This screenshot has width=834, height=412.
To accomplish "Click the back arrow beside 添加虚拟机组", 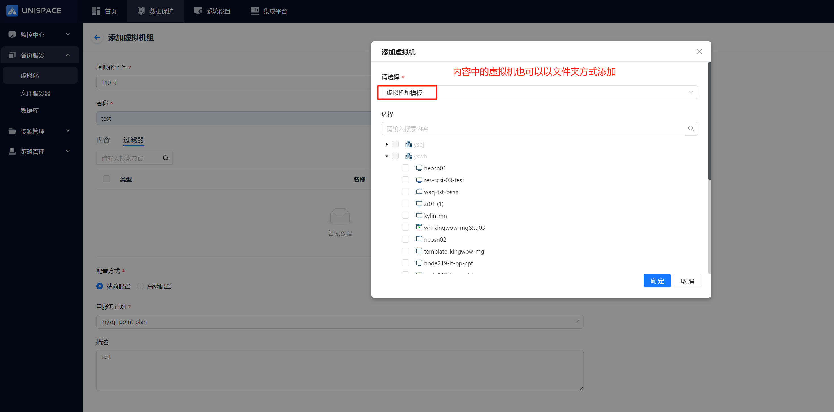I will point(97,38).
